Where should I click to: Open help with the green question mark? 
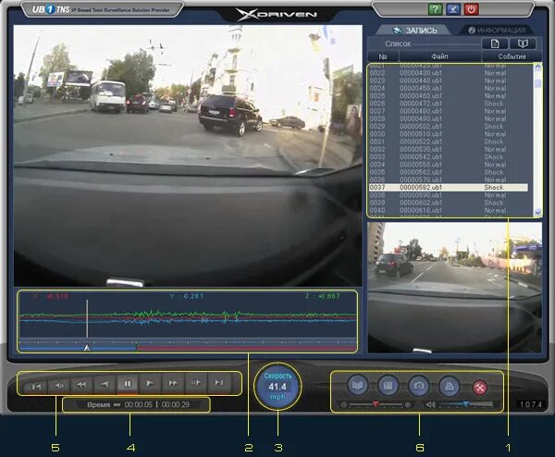[x=435, y=9]
